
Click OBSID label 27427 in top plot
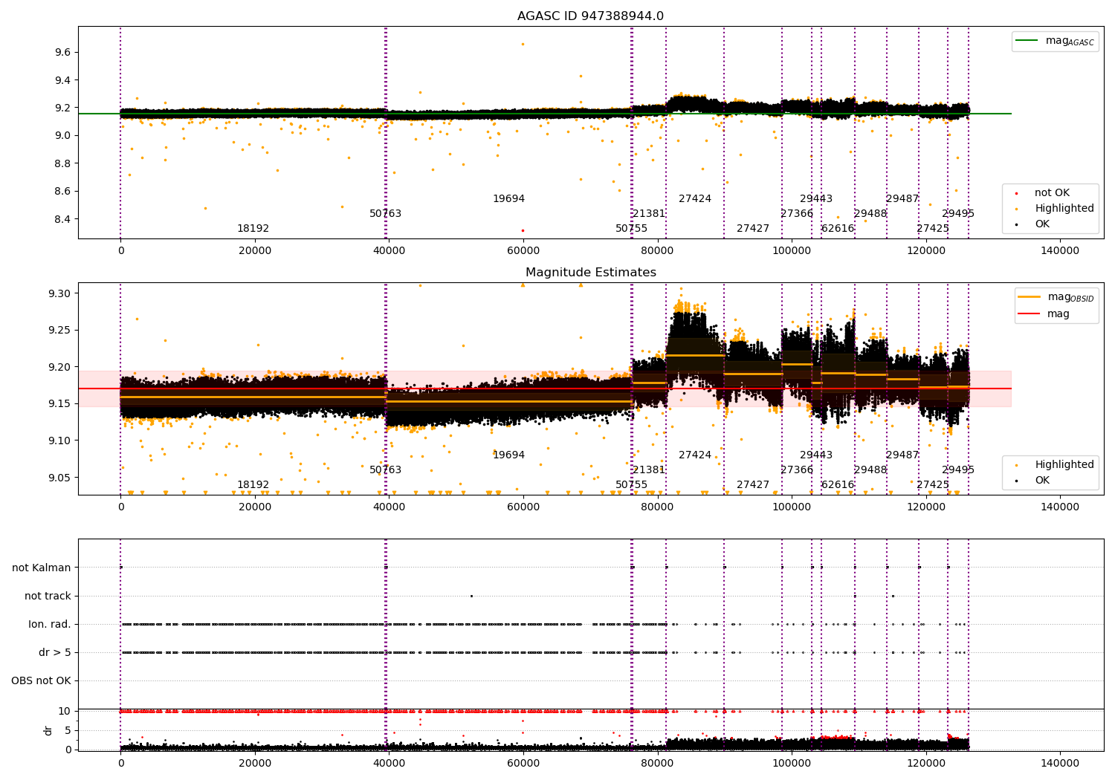click(753, 229)
